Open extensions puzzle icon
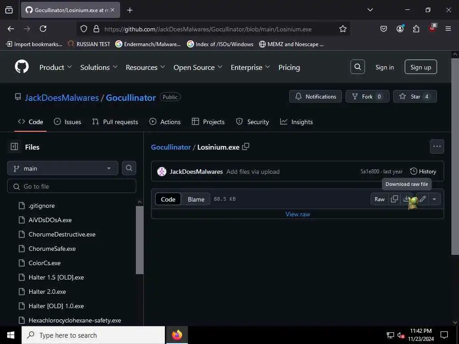This screenshot has width=459, height=344. [416, 29]
